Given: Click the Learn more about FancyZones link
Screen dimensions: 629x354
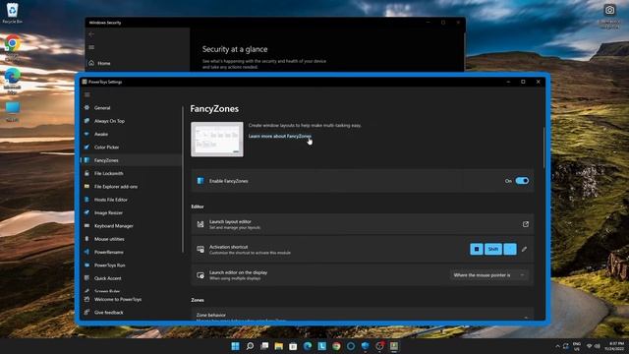Looking at the screenshot, I should 279,136.
